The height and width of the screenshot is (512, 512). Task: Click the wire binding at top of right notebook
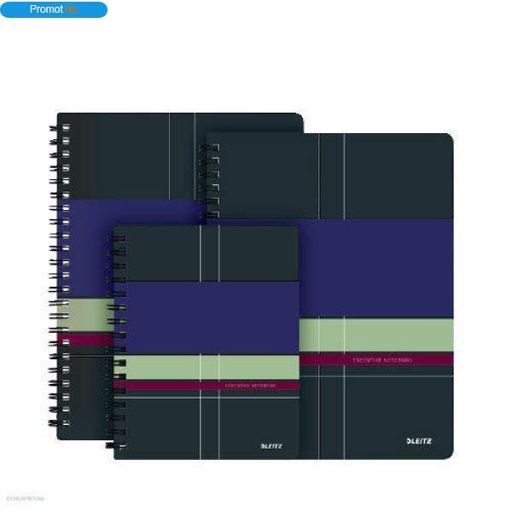tap(209, 181)
